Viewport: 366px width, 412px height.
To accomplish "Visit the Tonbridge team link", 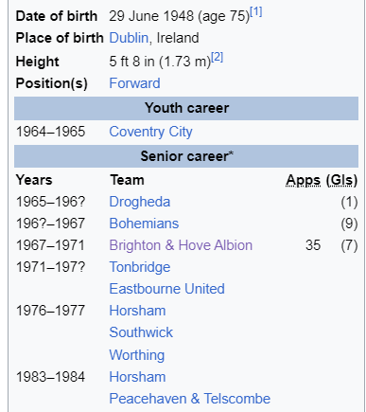I will point(140,267).
